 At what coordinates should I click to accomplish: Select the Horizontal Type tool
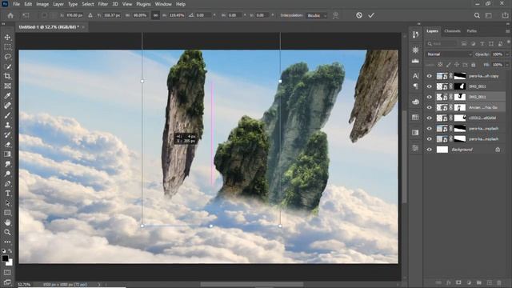tap(7, 194)
